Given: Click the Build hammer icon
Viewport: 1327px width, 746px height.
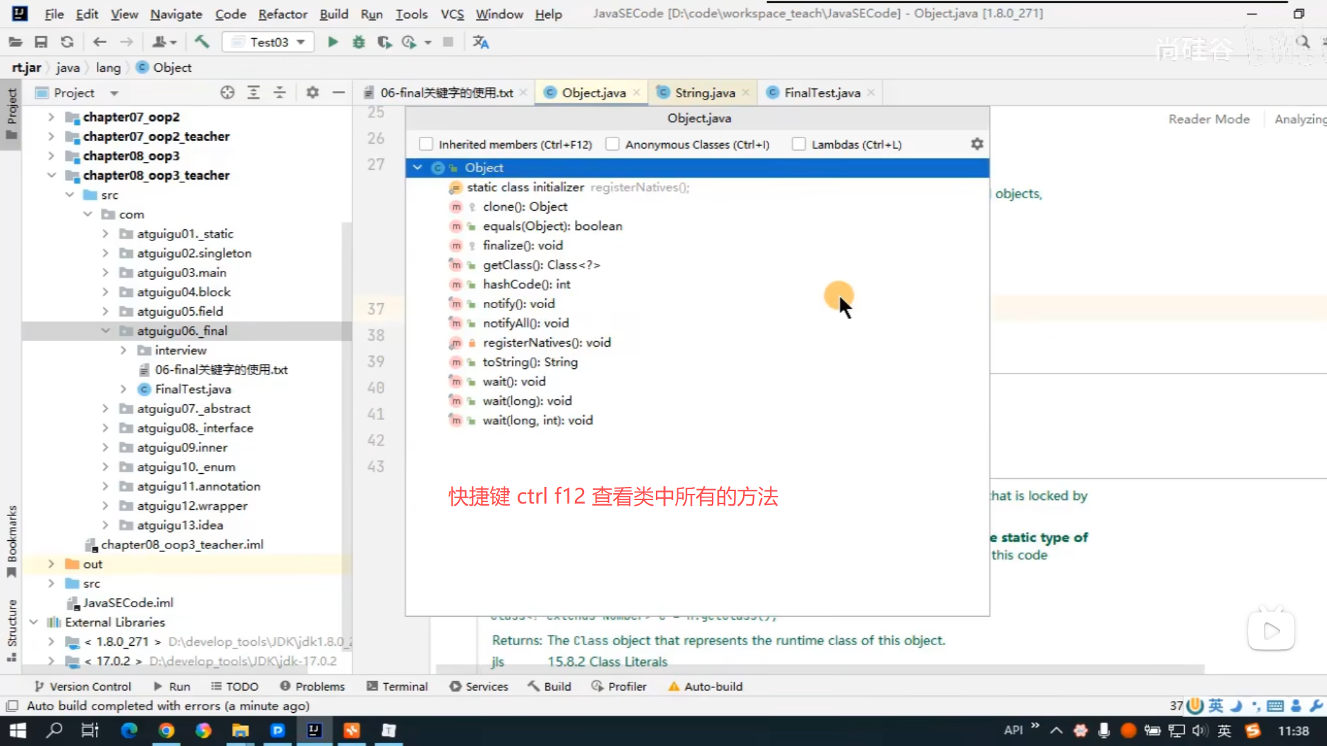Looking at the screenshot, I should click(x=202, y=42).
